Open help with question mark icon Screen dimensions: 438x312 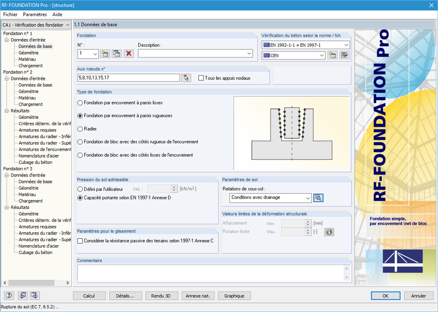(9, 295)
